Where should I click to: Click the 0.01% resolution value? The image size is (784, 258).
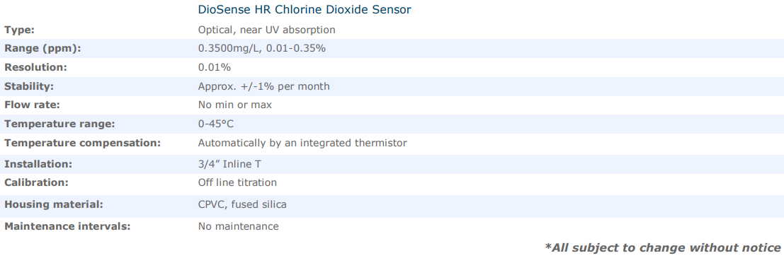[x=215, y=67]
